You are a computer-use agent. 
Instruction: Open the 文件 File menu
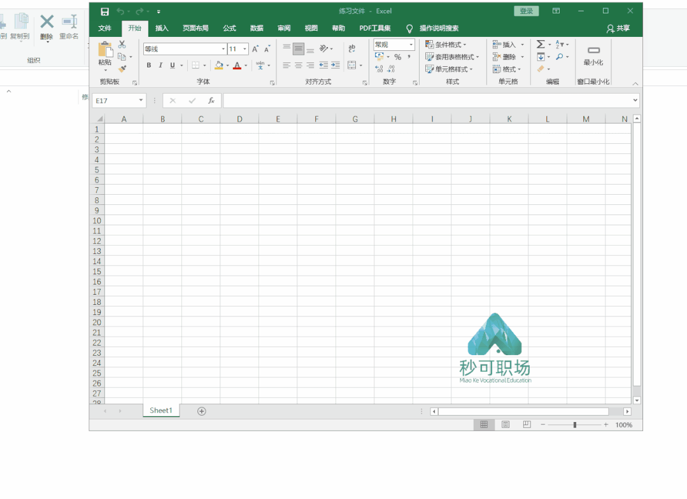(x=104, y=28)
